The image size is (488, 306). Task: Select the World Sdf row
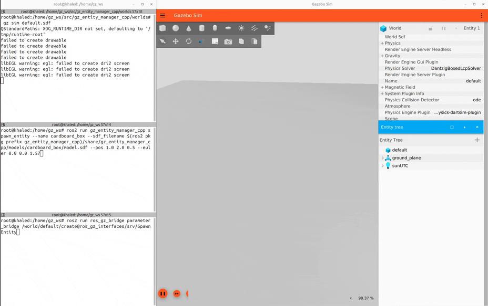(431, 37)
